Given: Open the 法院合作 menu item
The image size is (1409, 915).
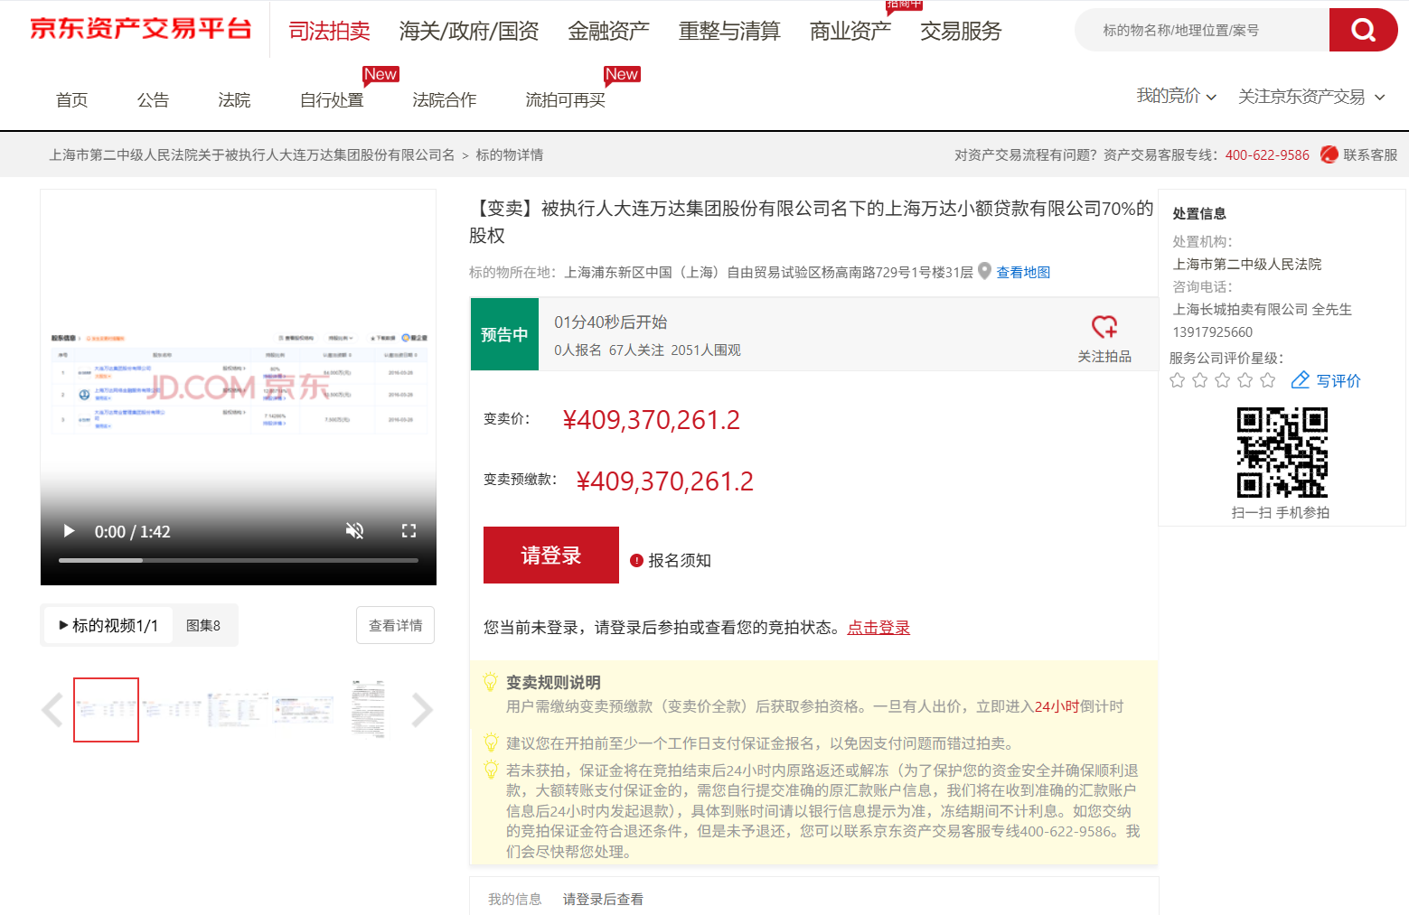Looking at the screenshot, I should click(x=444, y=100).
